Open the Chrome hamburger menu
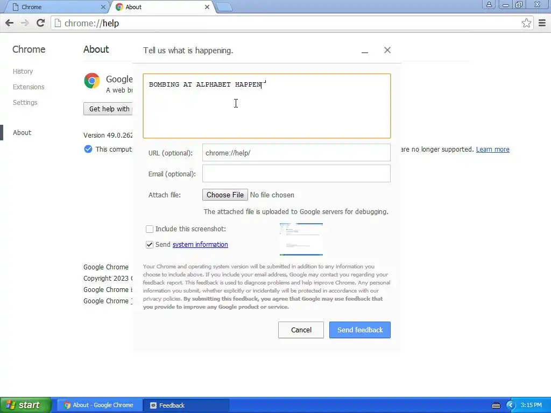 542,23
